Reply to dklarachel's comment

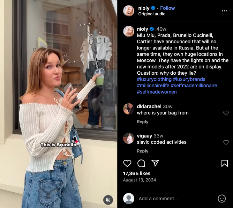[143, 121]
